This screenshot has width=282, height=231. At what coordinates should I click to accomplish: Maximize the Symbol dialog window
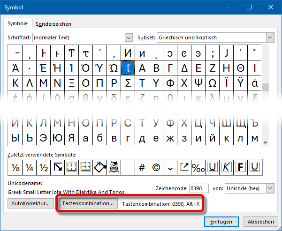click(x=249, y=7)
